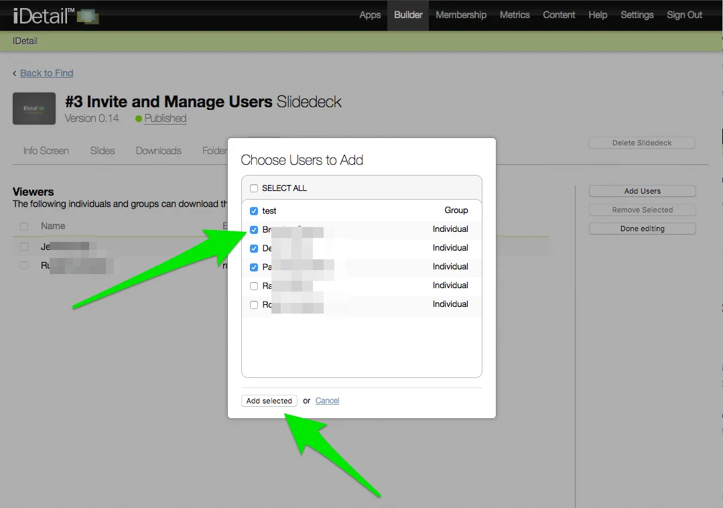Switch to the Slides tab

(103, 151)
